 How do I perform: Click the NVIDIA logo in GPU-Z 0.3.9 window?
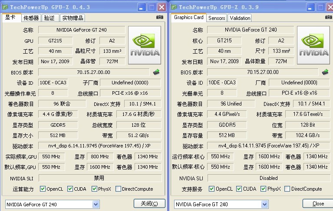[x=313, y=45]
